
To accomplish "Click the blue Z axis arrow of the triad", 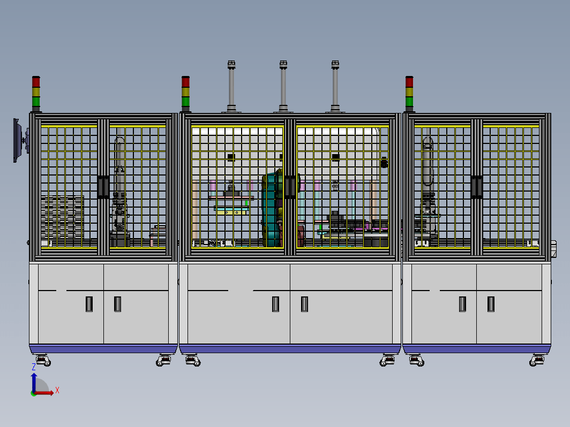I will coord(34,383).
